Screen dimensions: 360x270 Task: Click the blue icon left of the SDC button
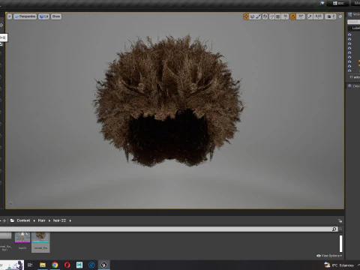[x=322, y=3]
